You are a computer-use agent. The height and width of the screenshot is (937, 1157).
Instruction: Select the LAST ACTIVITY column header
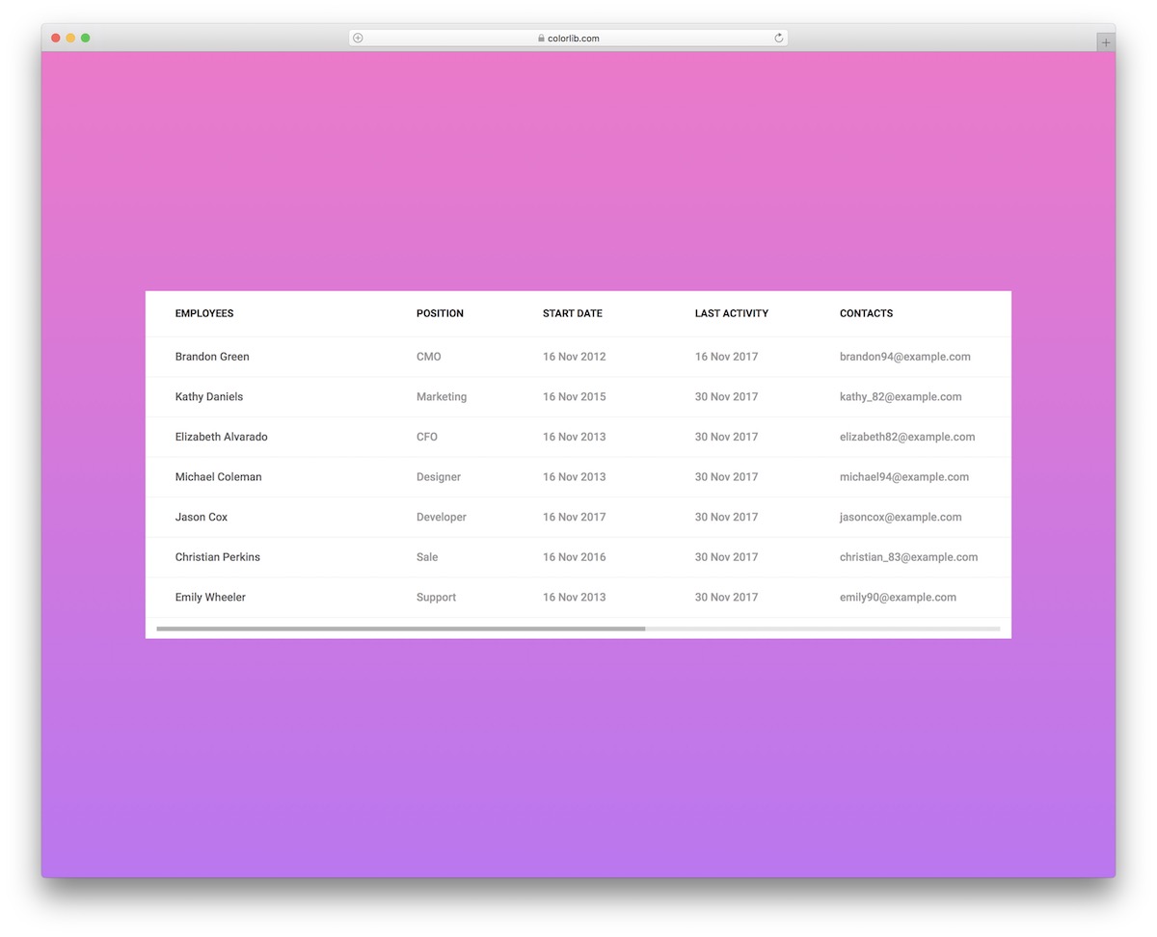(x=731, y=312)
